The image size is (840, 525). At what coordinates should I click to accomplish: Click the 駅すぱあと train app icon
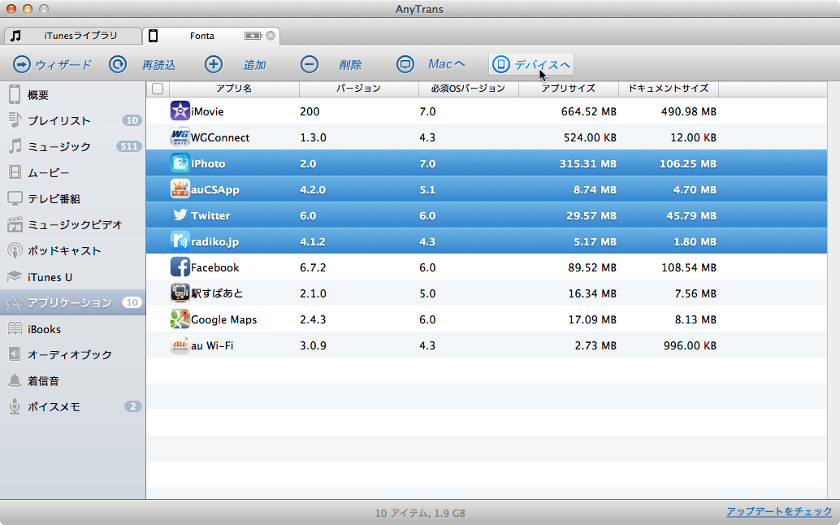[180, 293]
